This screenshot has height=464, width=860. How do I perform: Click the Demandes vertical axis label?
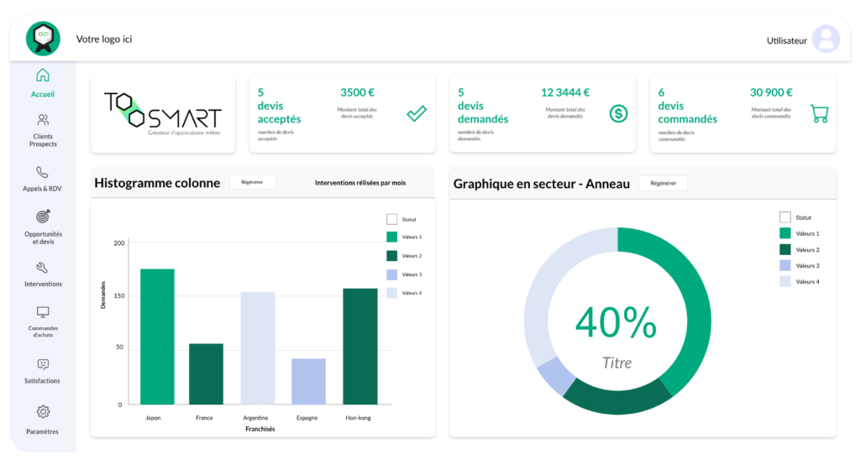(102, 295)
